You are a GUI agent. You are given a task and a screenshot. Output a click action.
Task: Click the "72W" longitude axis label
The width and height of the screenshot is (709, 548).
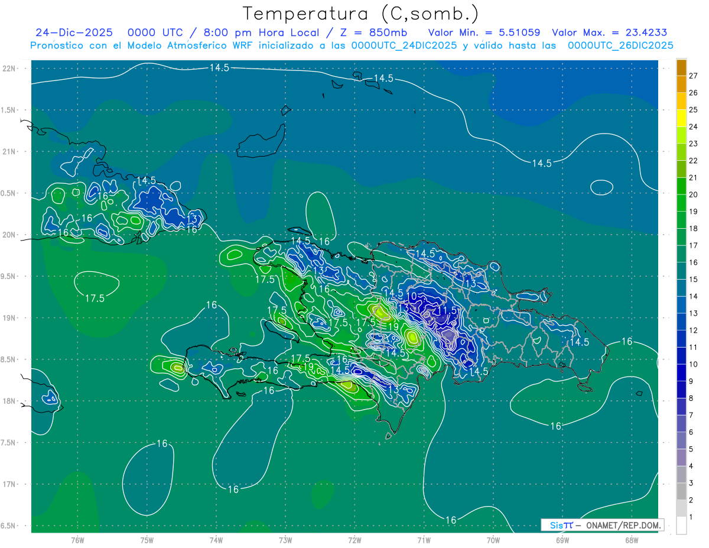354,540
